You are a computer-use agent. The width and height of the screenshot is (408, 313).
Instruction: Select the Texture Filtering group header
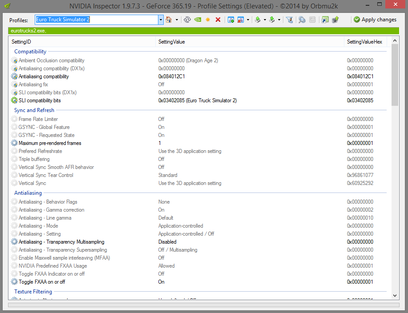pyautogui.click(x=33, y=292)
